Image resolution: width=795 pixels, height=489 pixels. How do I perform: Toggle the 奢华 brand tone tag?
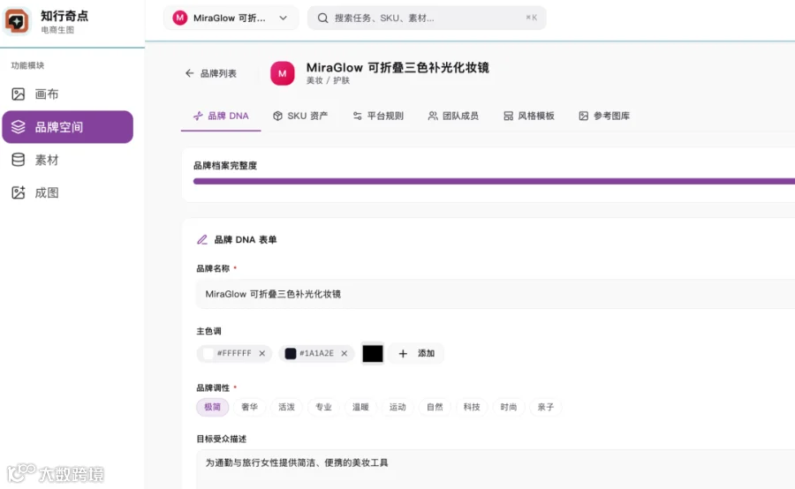[x=249, y=407]
